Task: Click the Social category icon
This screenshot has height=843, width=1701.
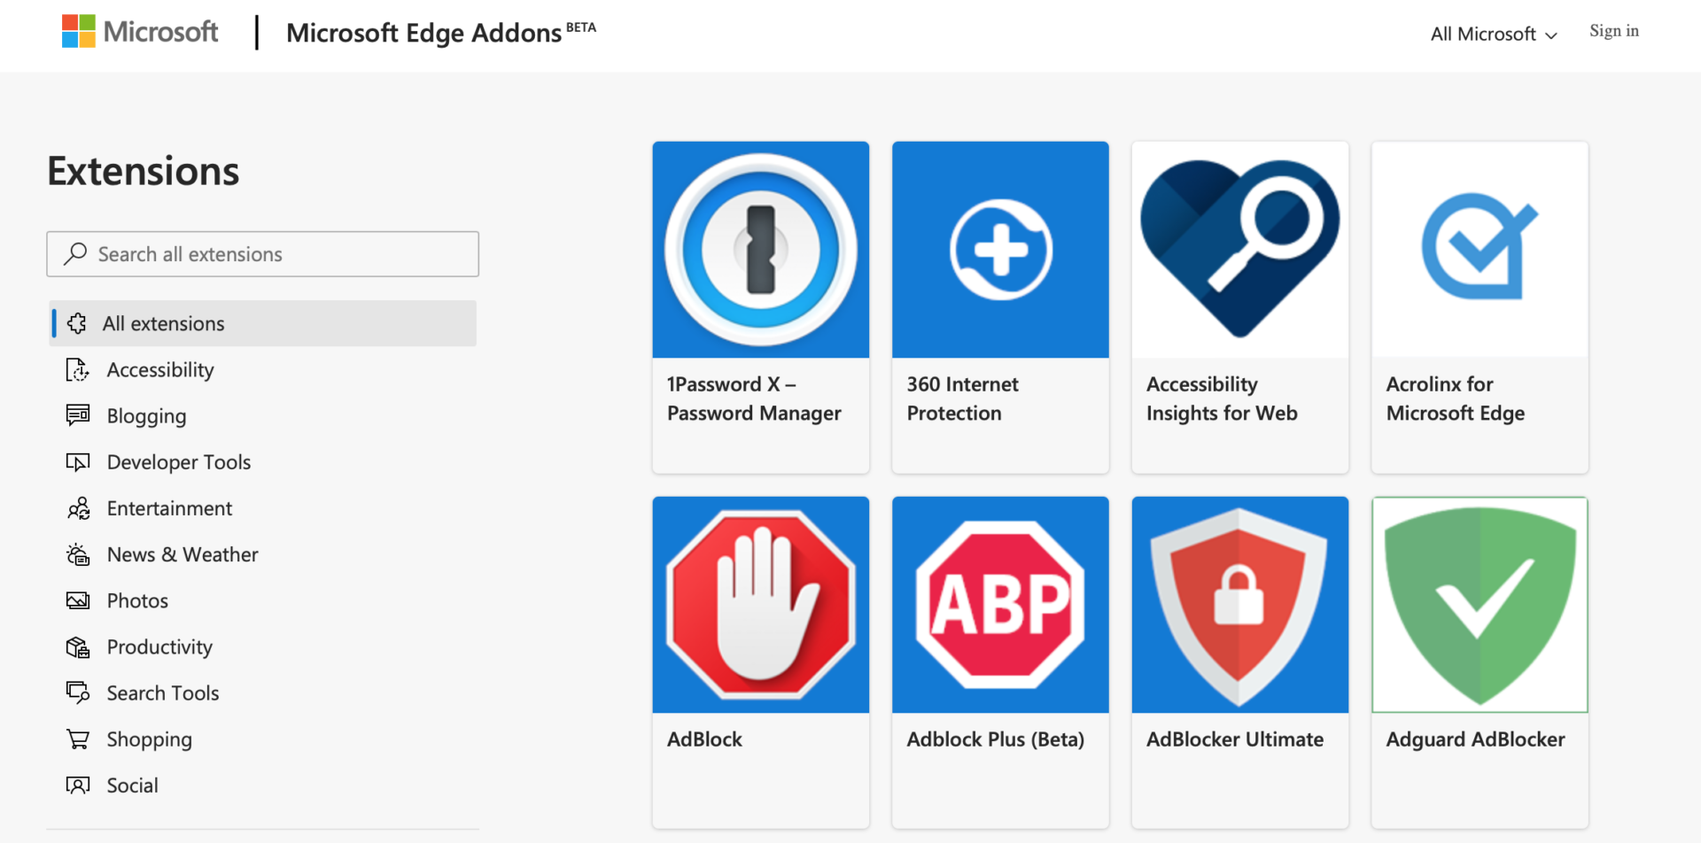Action: click(x=78, y=785)
